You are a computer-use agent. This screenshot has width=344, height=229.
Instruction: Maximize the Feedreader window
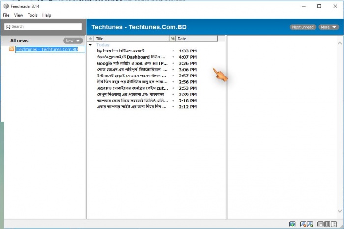(319, 6)
